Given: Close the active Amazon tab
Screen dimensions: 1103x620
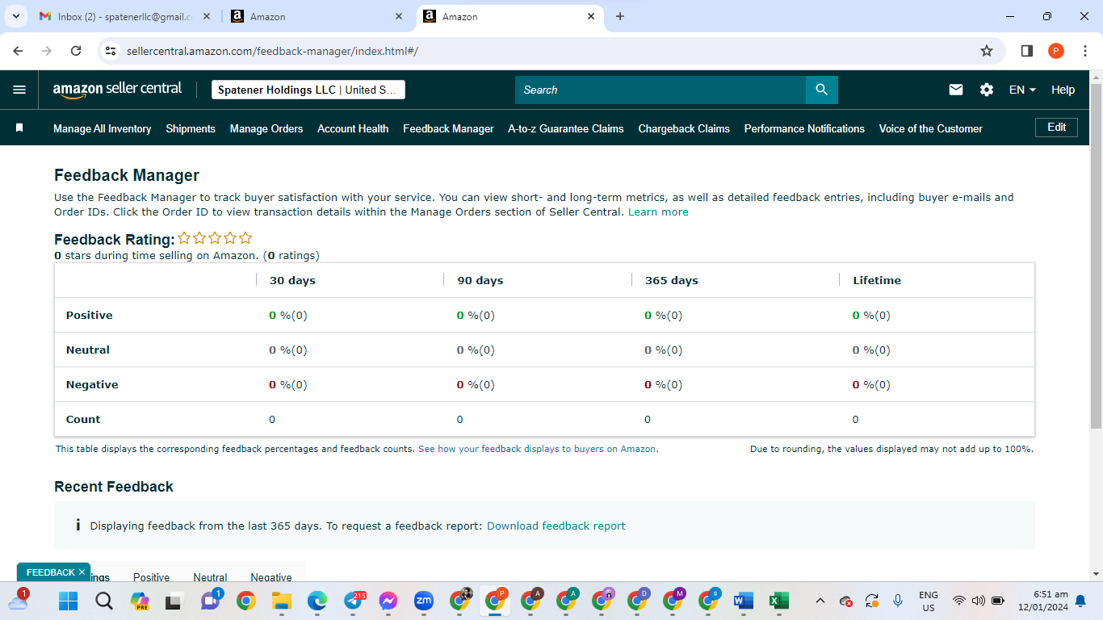Looking at the screenshot, I should click(x=591, y=16).
